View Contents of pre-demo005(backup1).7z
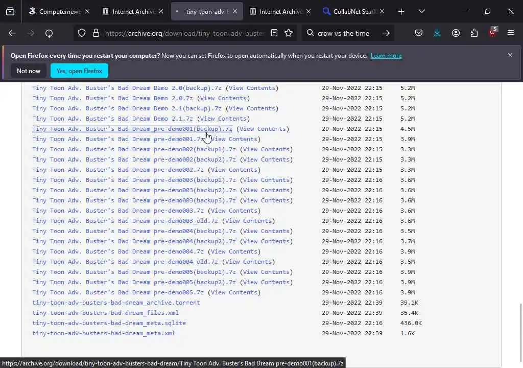 (x=266, y=272)
